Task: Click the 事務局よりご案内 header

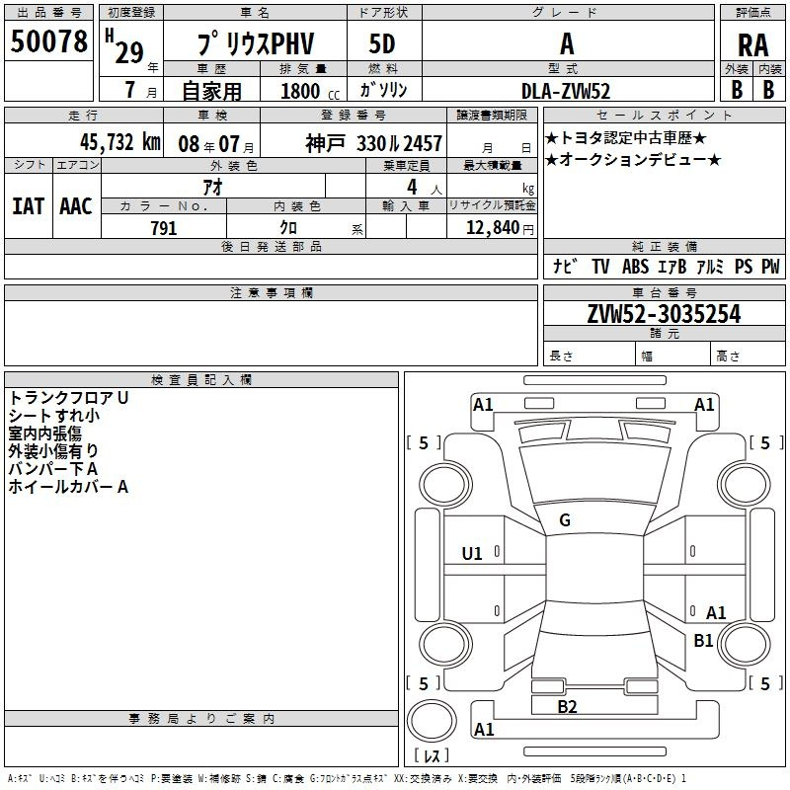Action: tap(201, 719)
